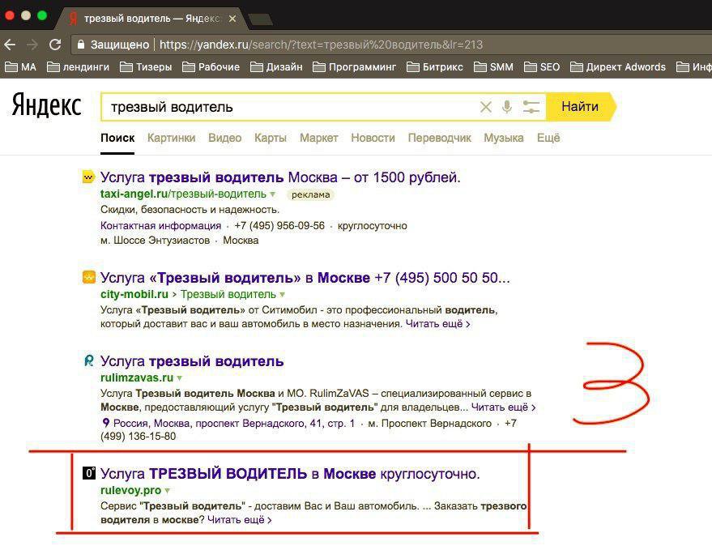Viewport: 712px width, 550px height.
Task: Click the map pin icon by проспект Вернадского
Action: pyautogui.click(x=106, y=423)
